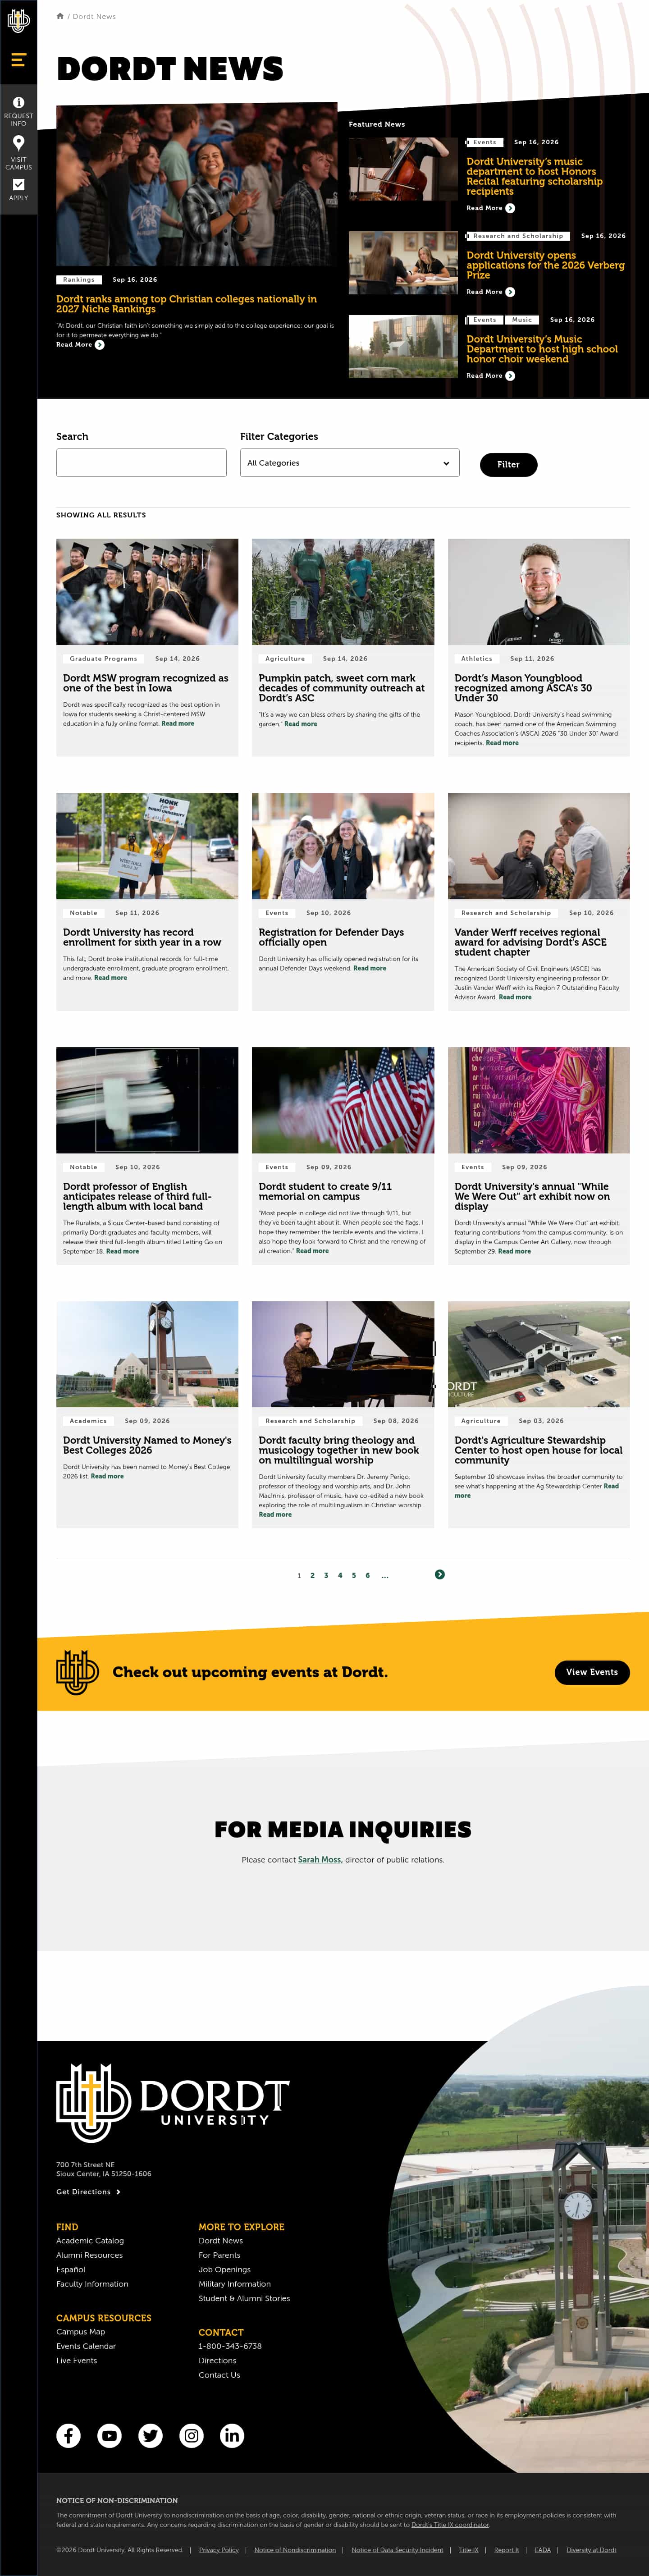The image size is (649, 2576).
Task: Open Alumni Resources footer link
Action: [89, 2255]
